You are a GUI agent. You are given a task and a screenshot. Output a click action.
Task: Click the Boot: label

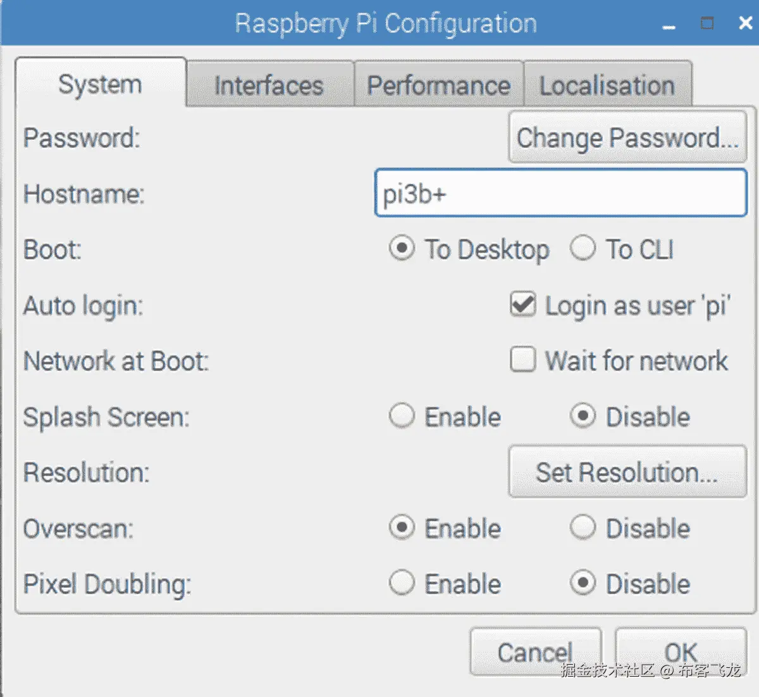[x=52, y=249]
